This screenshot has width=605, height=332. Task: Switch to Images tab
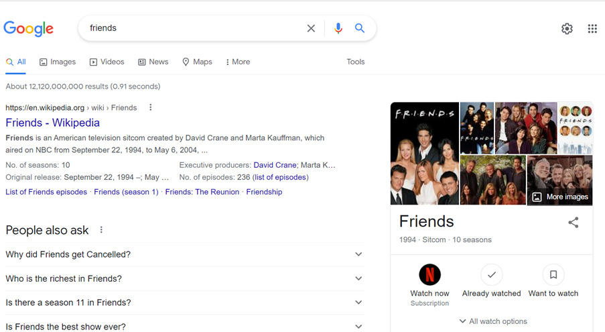(58, 62)
